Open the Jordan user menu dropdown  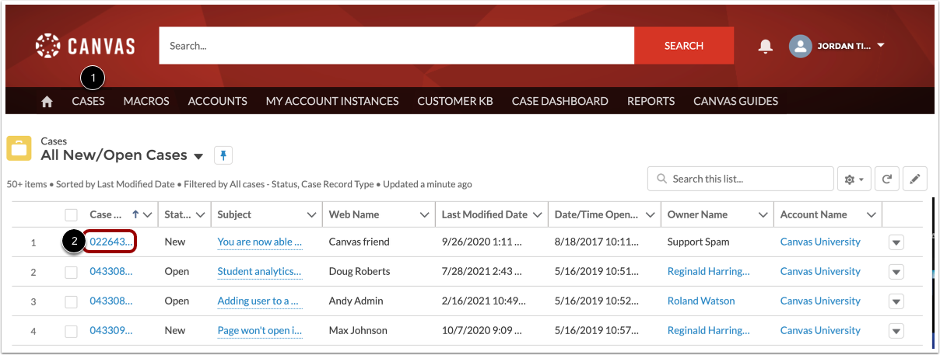[881, 46]
